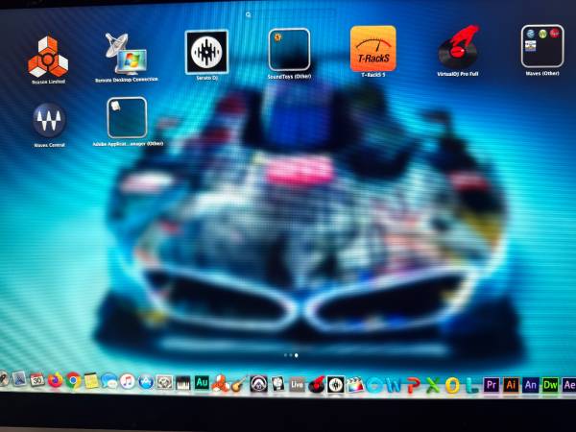Open Waves Central app

(x=49, y=120)
